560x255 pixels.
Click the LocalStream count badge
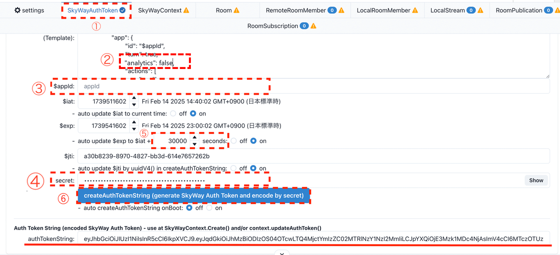471,10
